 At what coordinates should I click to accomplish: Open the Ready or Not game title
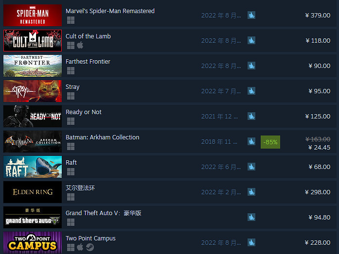[84, 112]
